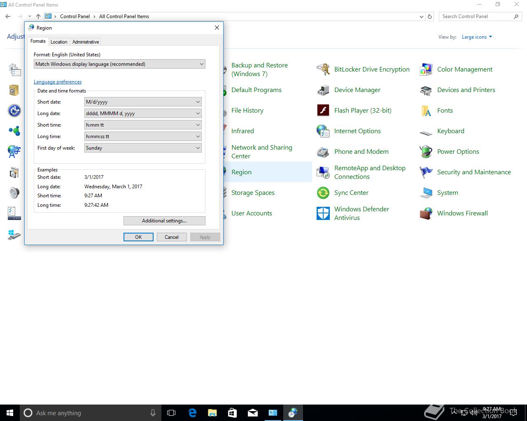Open the Windows Start menu
The width and height of the screenshot is (527, 421).
[x=10, y=413]
